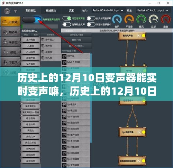Screen dimensions: 173x168
Task: Adjust the white 监听 knob
Action: click(x=153, y=20)
